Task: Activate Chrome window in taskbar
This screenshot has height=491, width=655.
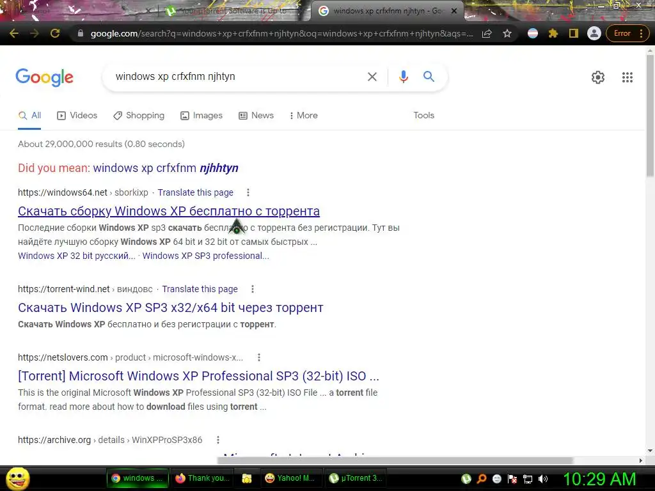Action: click(x=138, y=478)
